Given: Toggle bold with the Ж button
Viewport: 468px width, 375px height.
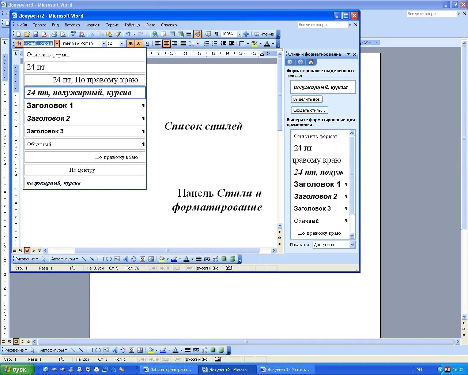Looking at the screenshot, I should point(130,44).
